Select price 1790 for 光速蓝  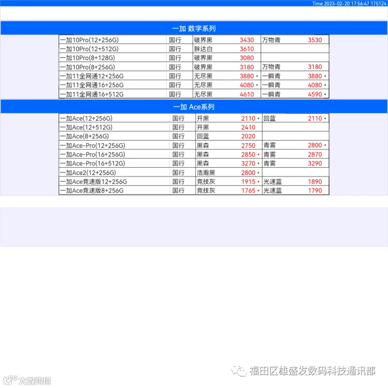pos(315,190)
